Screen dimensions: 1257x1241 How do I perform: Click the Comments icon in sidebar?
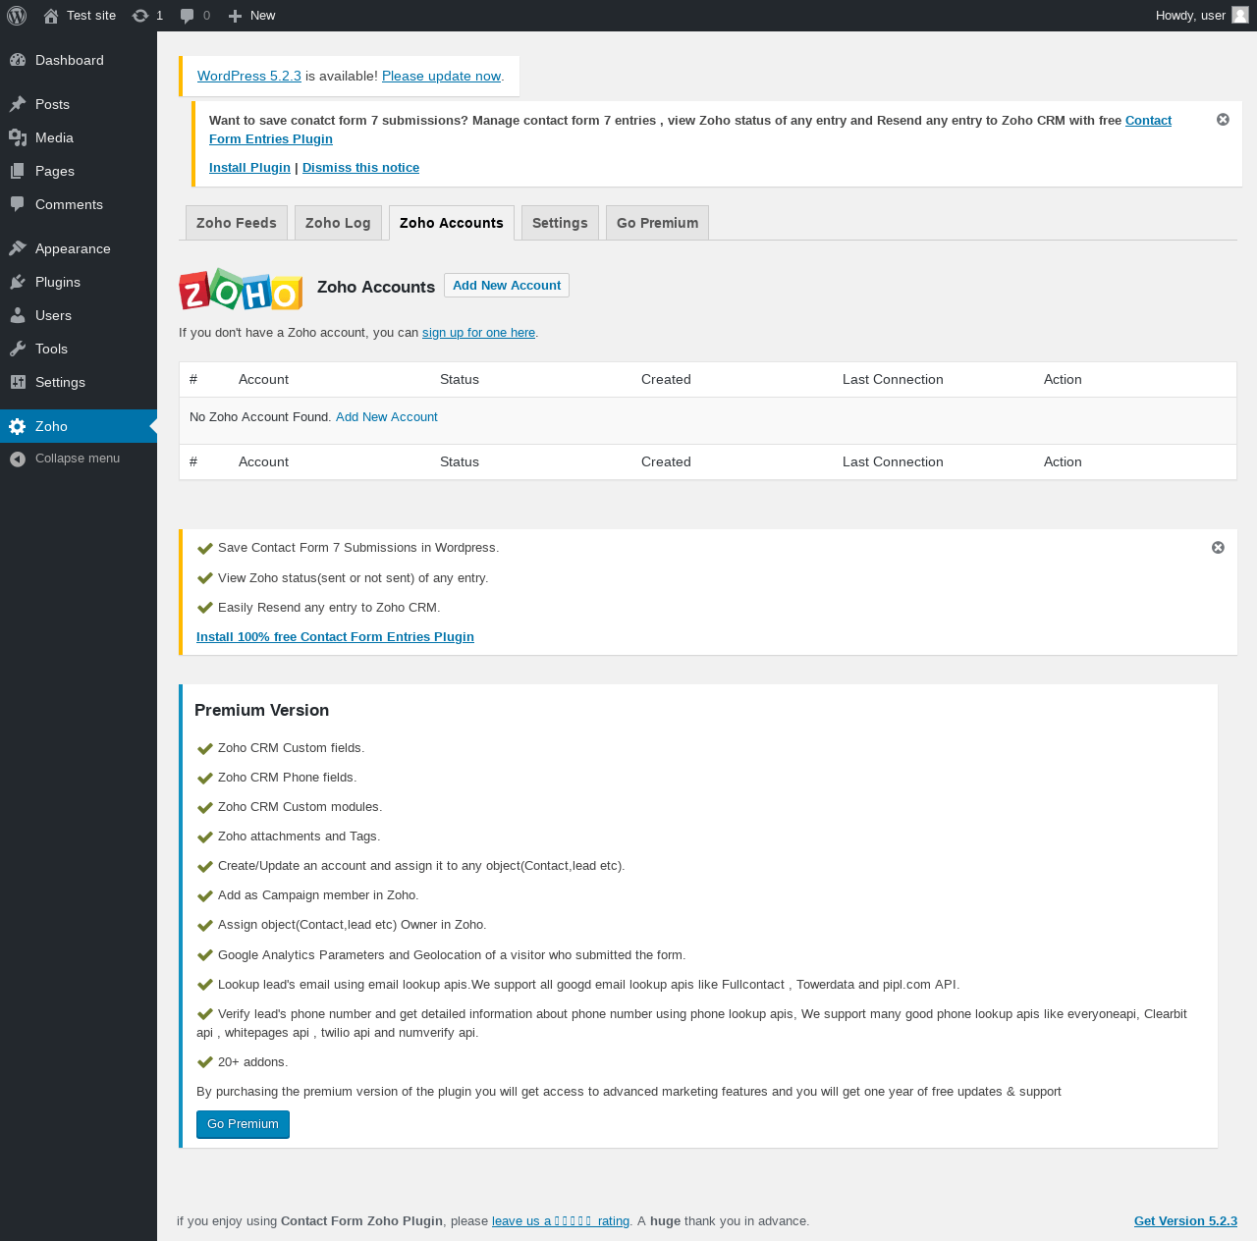click(x=18, y=204)
